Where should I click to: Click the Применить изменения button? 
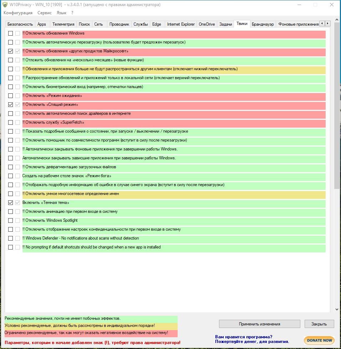point(259,324)
